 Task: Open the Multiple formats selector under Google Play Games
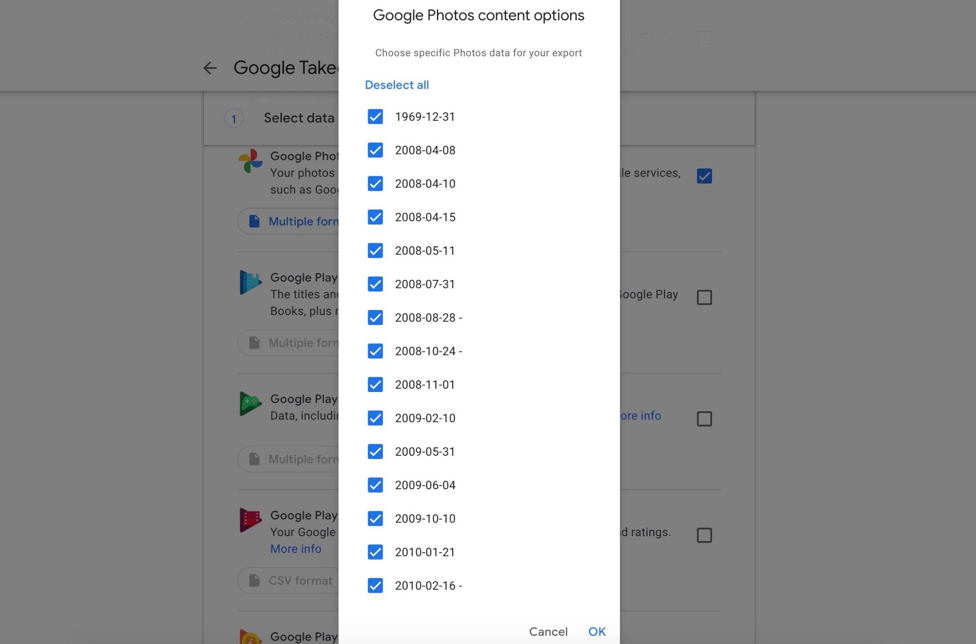[297, 459]
